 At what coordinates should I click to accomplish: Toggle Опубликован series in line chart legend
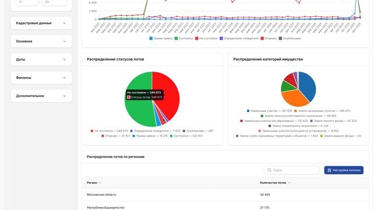(x=290, y=38)
